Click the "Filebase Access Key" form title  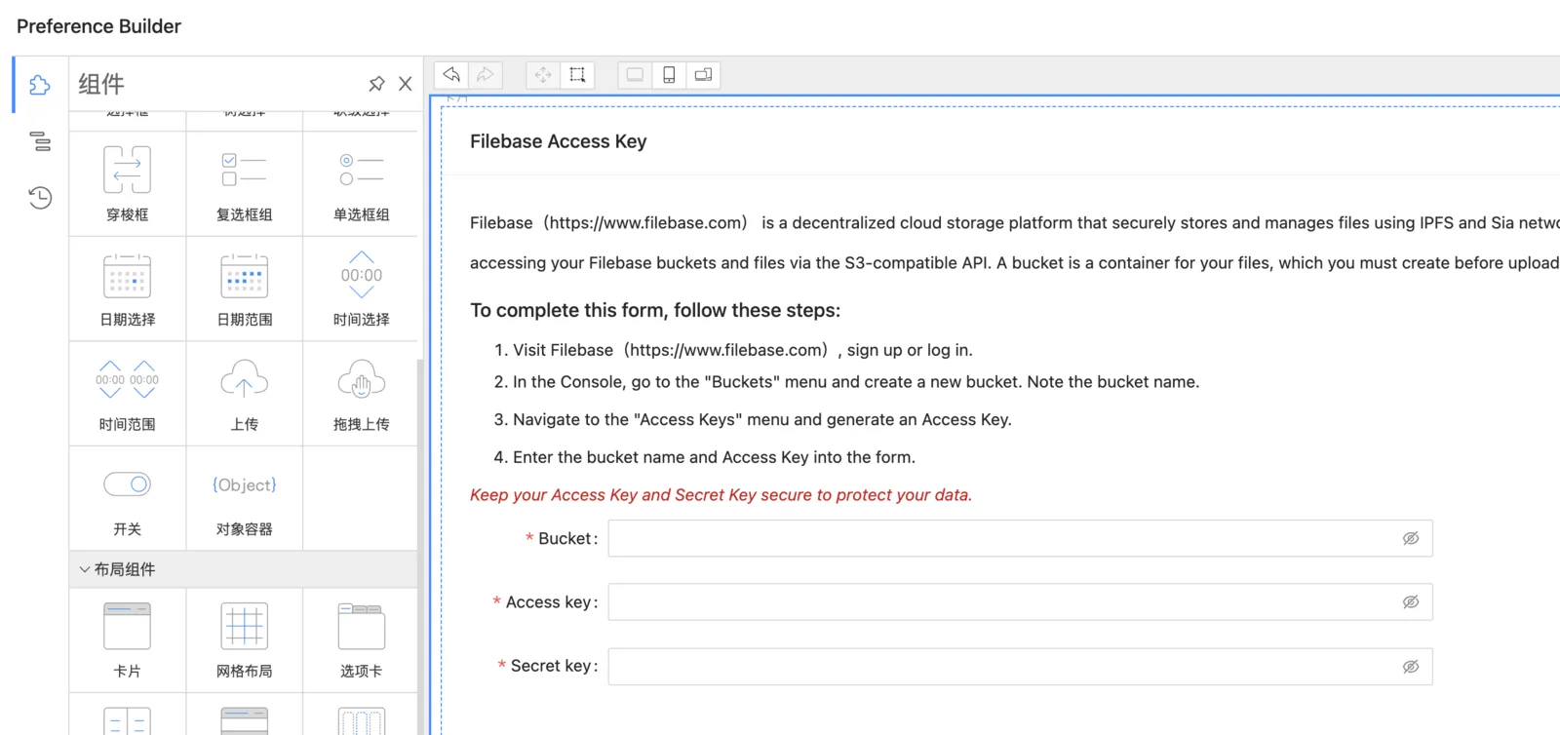(x=558, y=141)
